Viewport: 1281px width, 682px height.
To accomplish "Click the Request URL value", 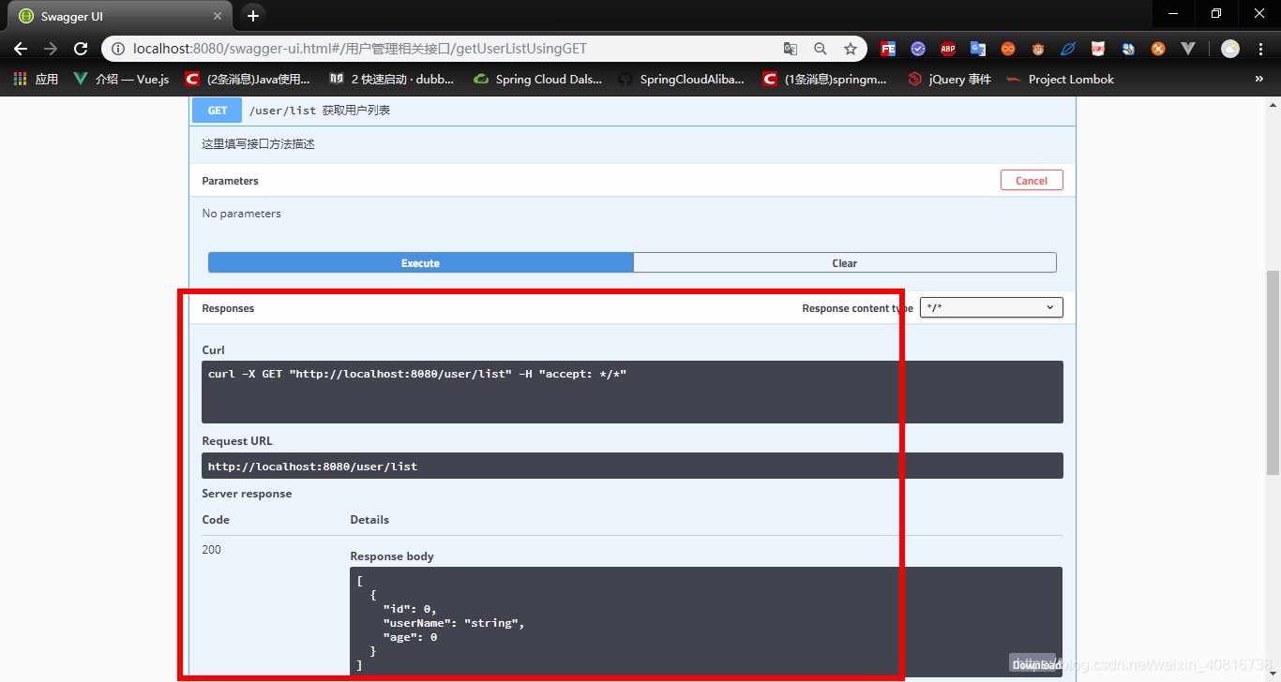I will point(312,466).
